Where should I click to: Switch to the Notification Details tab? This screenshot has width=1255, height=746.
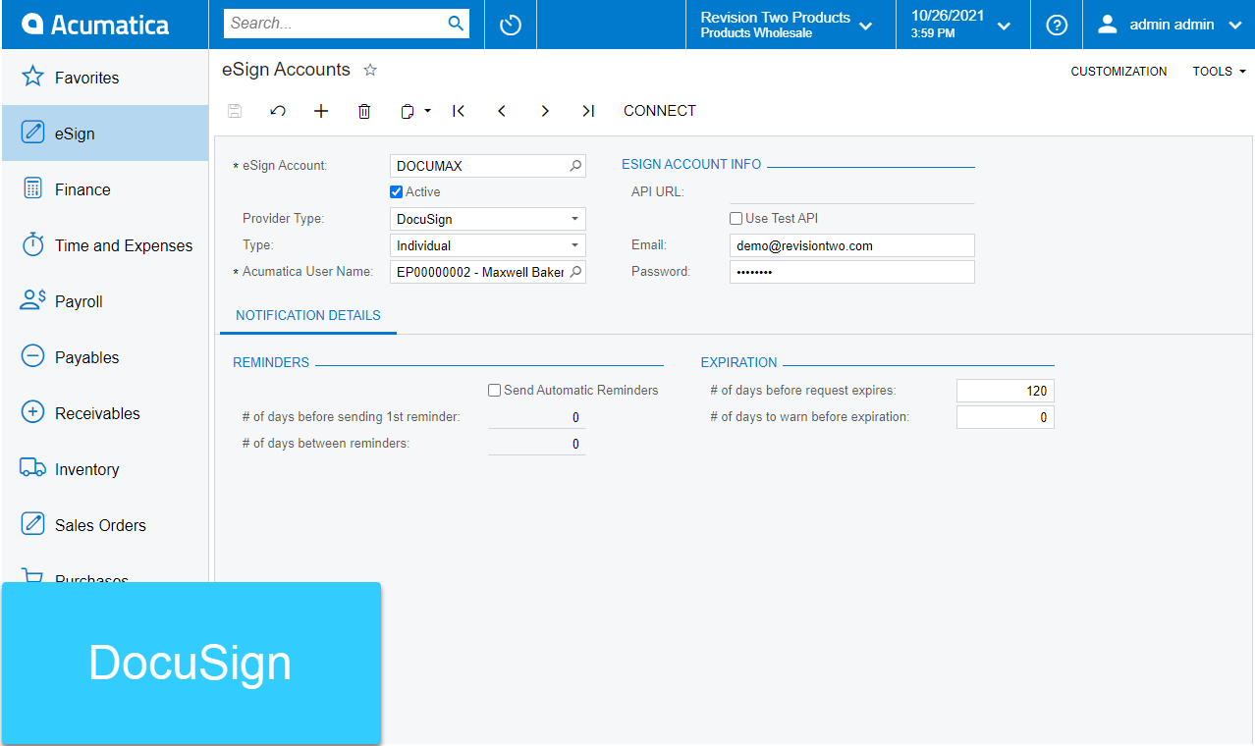[308, 316]
